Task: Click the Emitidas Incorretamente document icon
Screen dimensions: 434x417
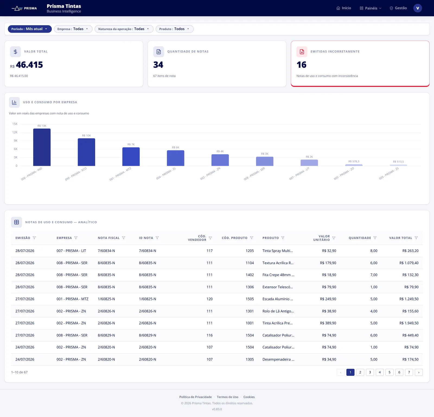Action: (x=302, y=51)
